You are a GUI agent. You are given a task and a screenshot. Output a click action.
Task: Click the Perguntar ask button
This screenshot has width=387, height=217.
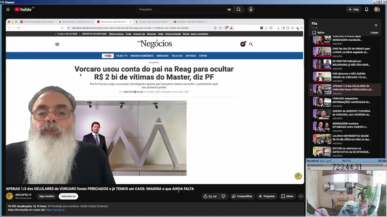pyautogui.click(x=266, y=196)
